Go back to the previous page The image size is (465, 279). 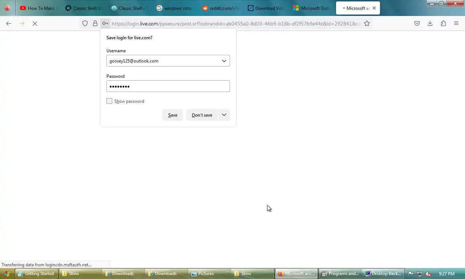9,23
